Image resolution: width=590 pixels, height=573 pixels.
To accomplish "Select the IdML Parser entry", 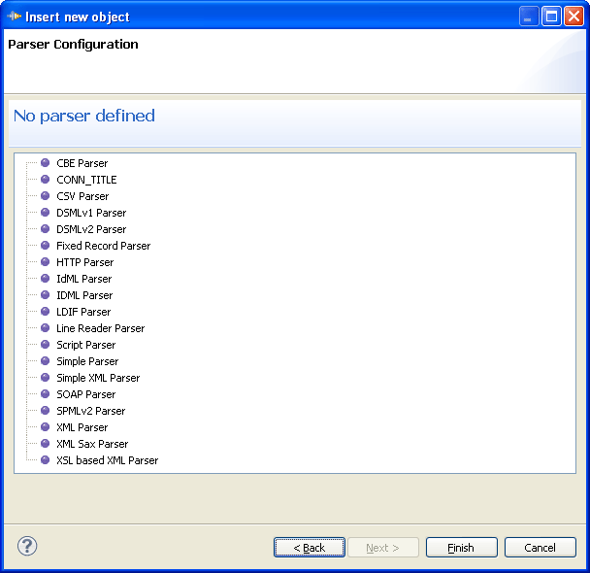I will pos(84,279).
